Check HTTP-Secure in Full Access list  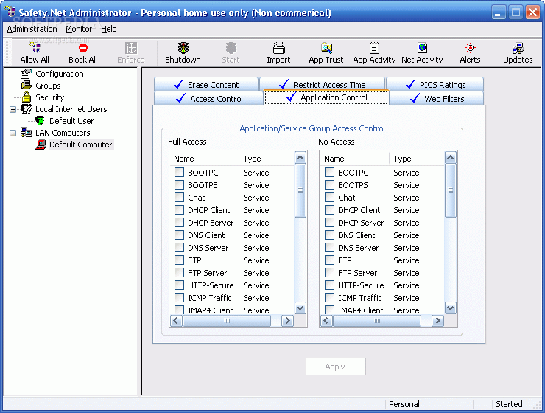point(180,285)
